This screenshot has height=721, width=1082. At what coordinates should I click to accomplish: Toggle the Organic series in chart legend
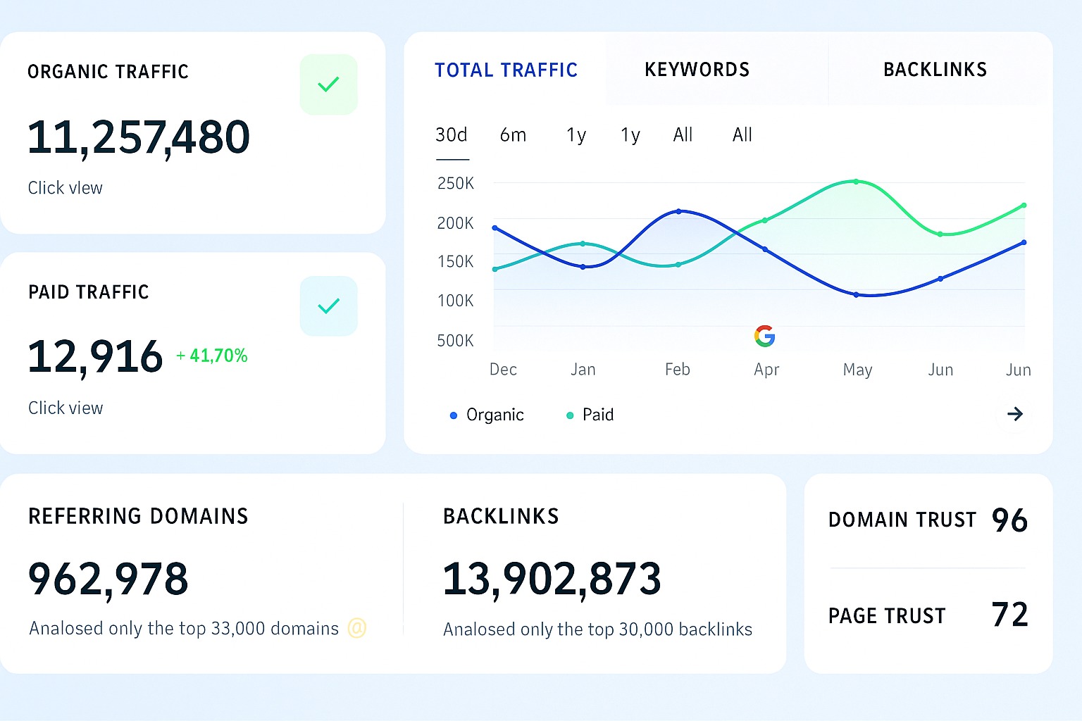487,415
